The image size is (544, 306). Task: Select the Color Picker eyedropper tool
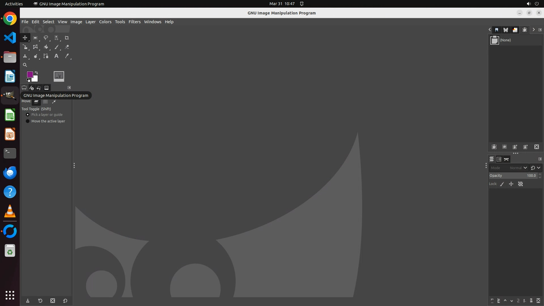[67, 56]
